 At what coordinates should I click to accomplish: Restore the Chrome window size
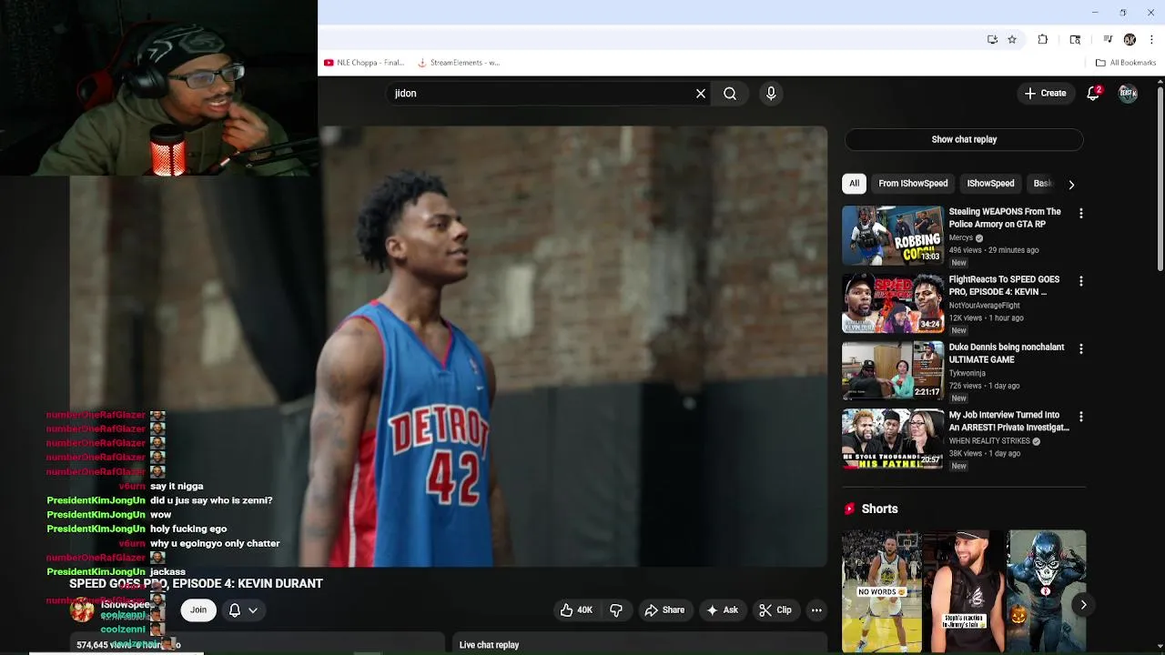pos(1123,12)
